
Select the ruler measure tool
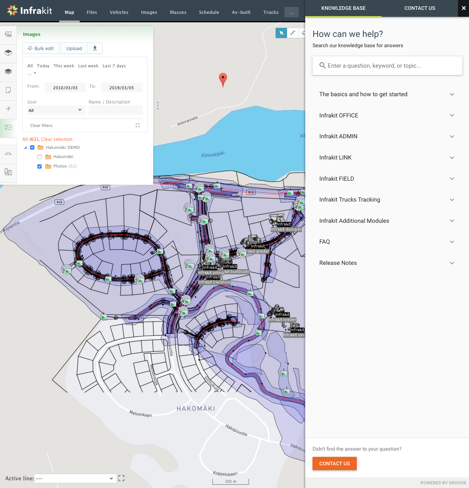click(x=293, y=33)
